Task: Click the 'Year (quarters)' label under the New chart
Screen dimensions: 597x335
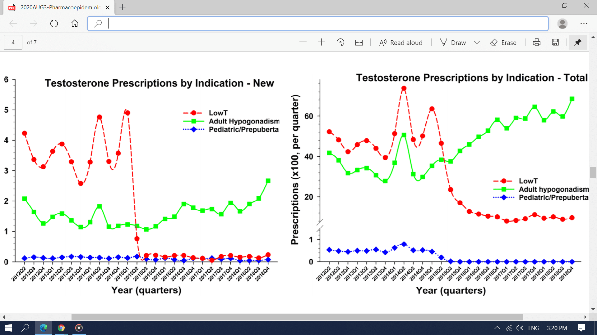Action: [146, 290]
